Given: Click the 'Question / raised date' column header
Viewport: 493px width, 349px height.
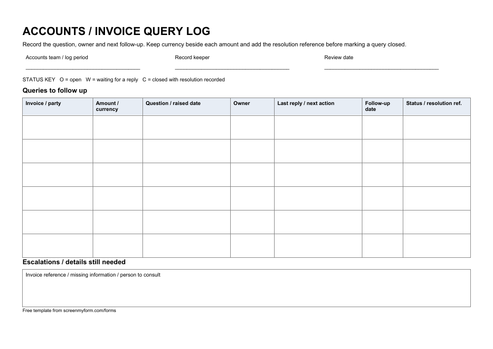Looking at the screenshot, I should coord(186,106).
